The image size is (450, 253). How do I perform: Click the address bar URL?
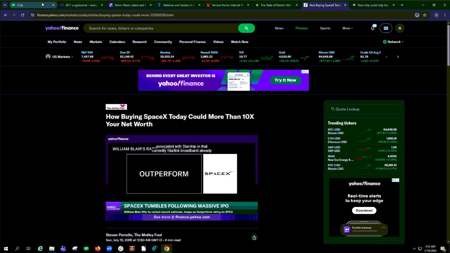point(105,15)
